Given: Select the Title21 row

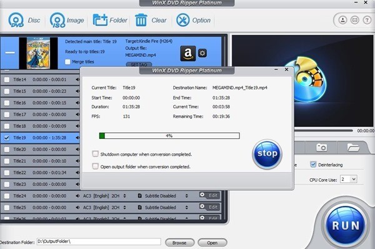Looking at the screenshot, I should point(40,161).
